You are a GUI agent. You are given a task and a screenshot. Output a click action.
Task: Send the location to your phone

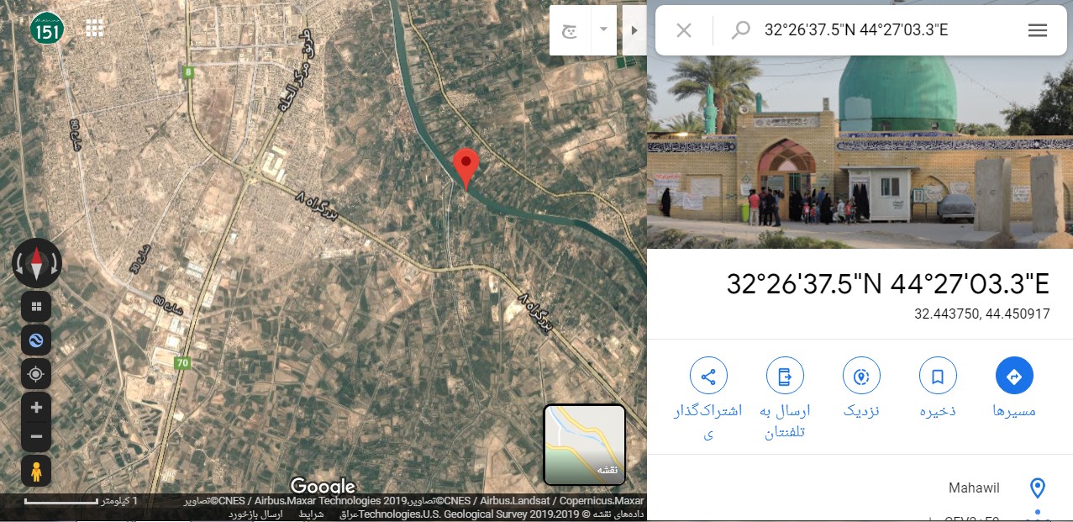coord(785,376)
